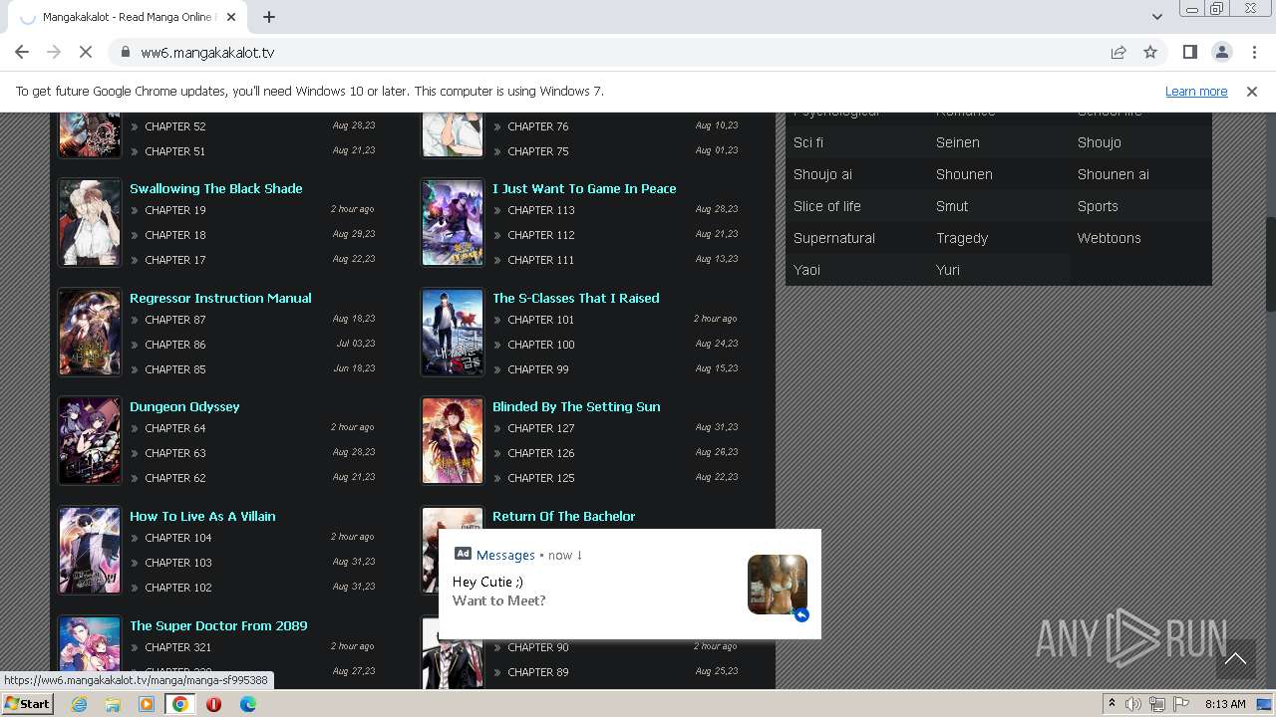Open Dungeon Odyssey cover thumbnail

90,441
